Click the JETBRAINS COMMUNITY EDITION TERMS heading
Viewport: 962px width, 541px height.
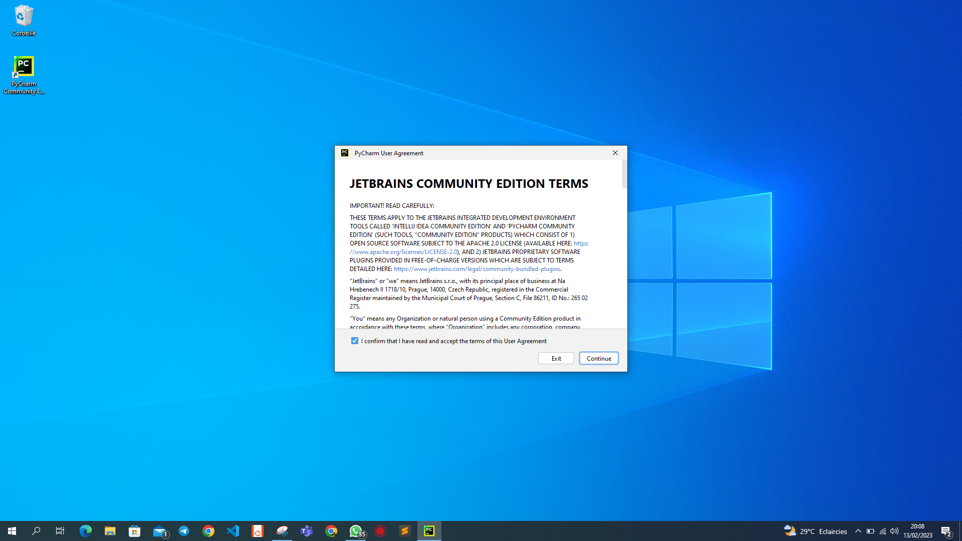pos(469,183)
